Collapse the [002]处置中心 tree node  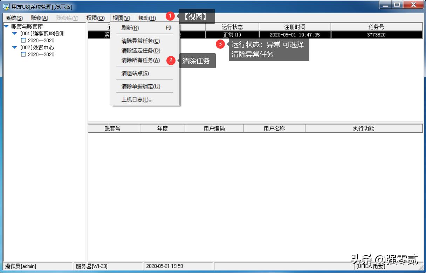tap(14, 48)
